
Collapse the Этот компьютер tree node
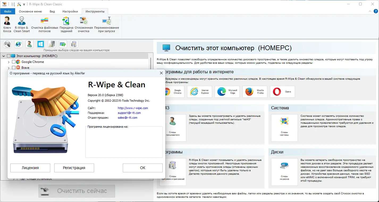tap(3, 56)
